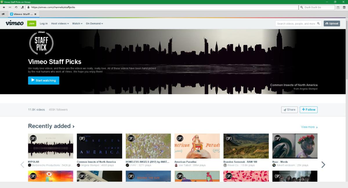Click the browser fast-forward navigation icon
This screenshot has width=348, height=188.
point(10,7)
